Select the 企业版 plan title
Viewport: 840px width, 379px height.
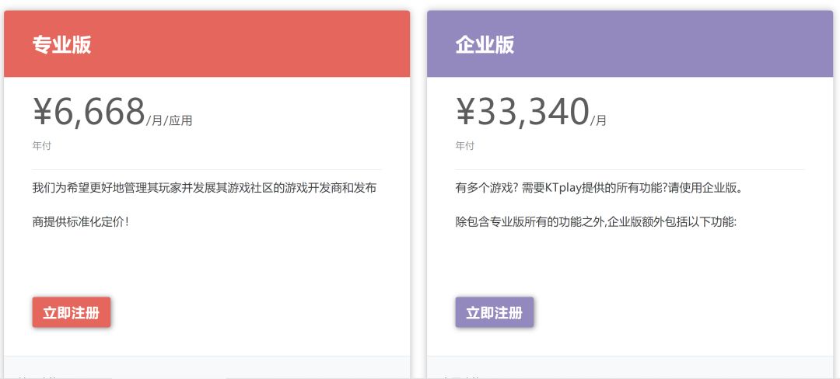pyautogui.click(x=485, y=45)
